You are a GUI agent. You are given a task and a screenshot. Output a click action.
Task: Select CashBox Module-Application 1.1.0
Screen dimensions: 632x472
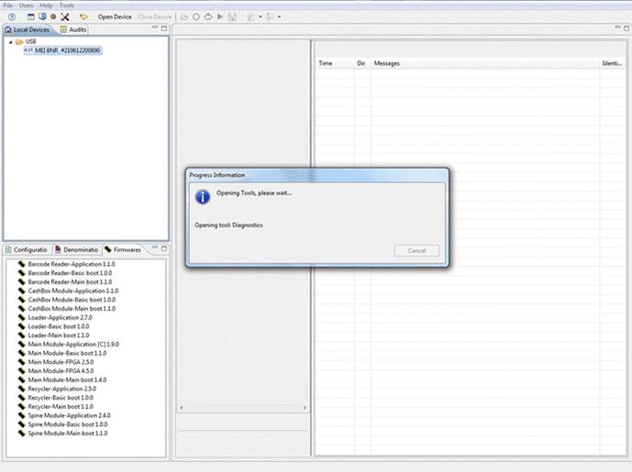coord(69,291)
